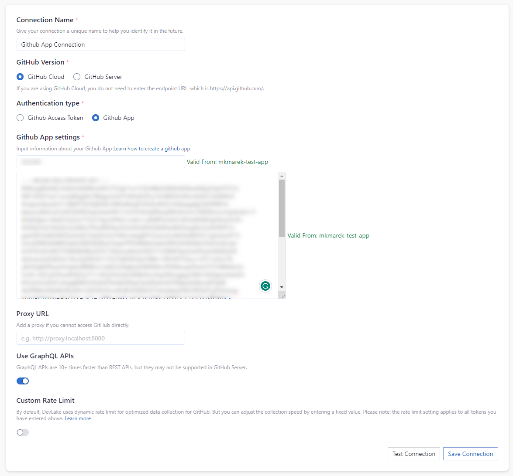Click the Connection Name input field
The image size is (513, 476).
click(101, 44)
